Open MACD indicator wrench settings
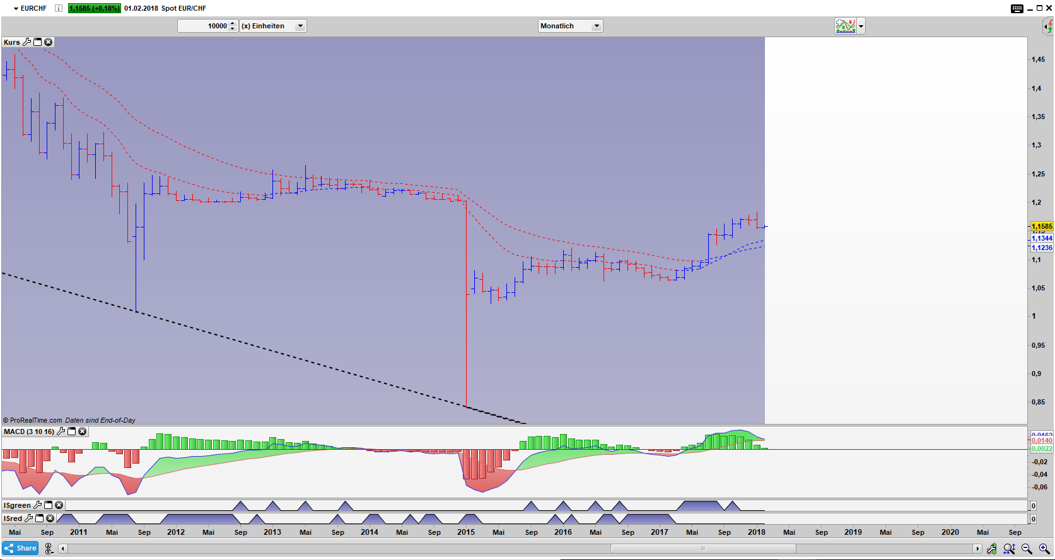Screen dimensions: 1055x560 (x=61, y=431)
